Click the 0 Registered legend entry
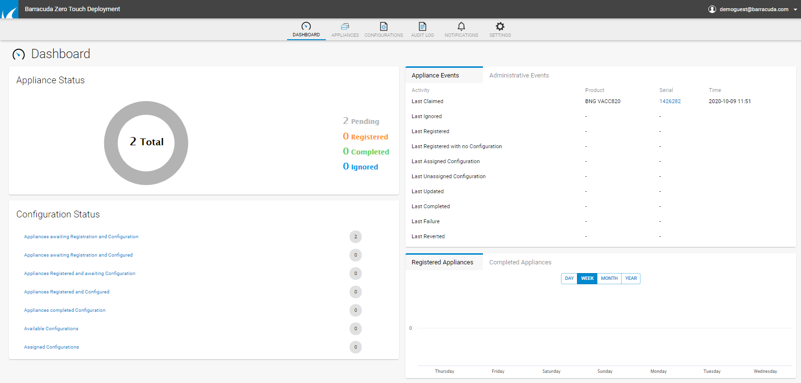 pyautogui.click(x=365, y=137)
